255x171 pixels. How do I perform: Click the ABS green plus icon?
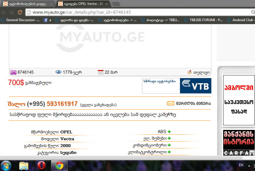pyautogui.click(x=169, y=132)
